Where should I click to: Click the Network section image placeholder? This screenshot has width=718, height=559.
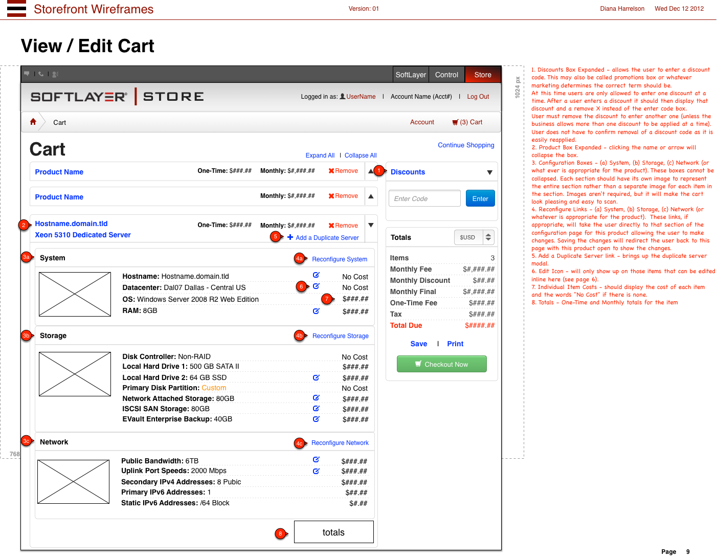(74, 482)
